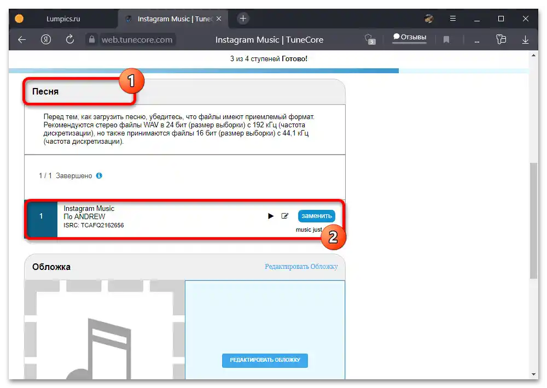Viewport: 547px width, 388px height.
Task: Show info about the Завершено status
Action: pyautogui.click(x=99, y=176)
